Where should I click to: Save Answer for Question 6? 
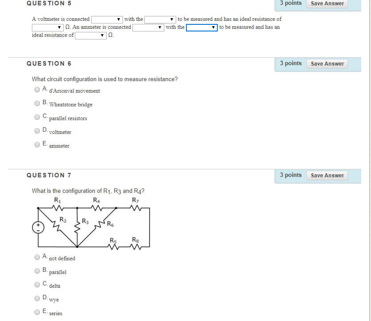coord(327,63)
